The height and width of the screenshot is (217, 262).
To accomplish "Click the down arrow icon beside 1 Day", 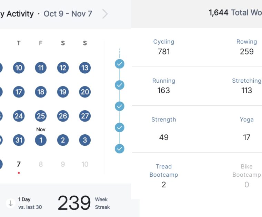I will tap(11, 203).
